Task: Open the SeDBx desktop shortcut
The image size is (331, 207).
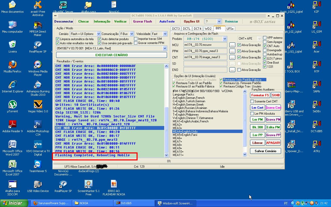Action: (317, 107)
